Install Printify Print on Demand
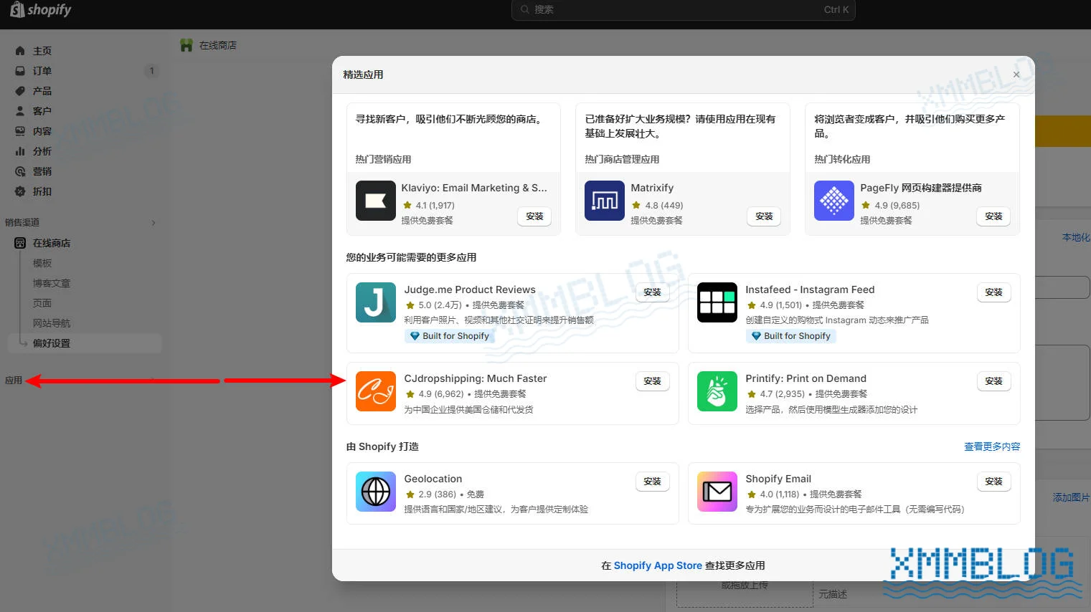Image resolution: width=1091 pixels, height=612 pixels. point(993,381)
